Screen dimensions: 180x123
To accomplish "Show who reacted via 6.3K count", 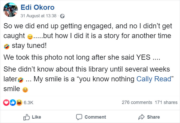I will [x=29, y=102].
